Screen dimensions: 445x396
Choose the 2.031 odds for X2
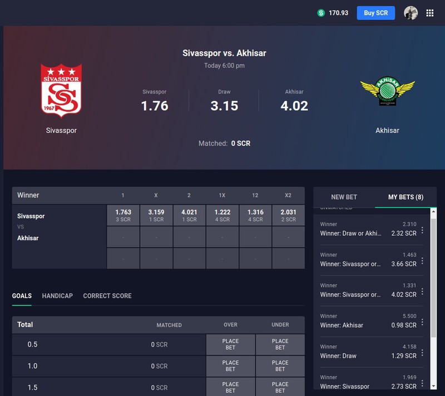pyautogui.click(x=288, y=215)
